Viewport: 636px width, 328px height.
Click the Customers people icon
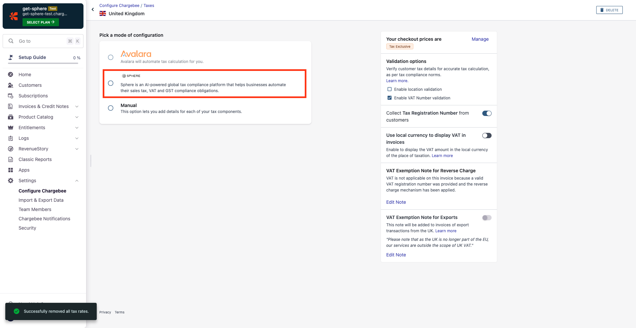pos(11,85)
